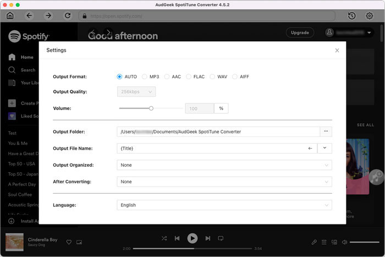Image resolution: width=385 pixels, height=257 pixels.
Task: Go back using the toolbar back arrow
Action: point(29,16)
